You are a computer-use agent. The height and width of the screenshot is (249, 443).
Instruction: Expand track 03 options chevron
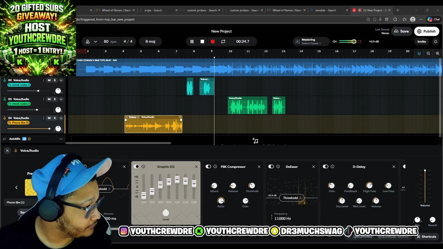(x=61, y=99)
